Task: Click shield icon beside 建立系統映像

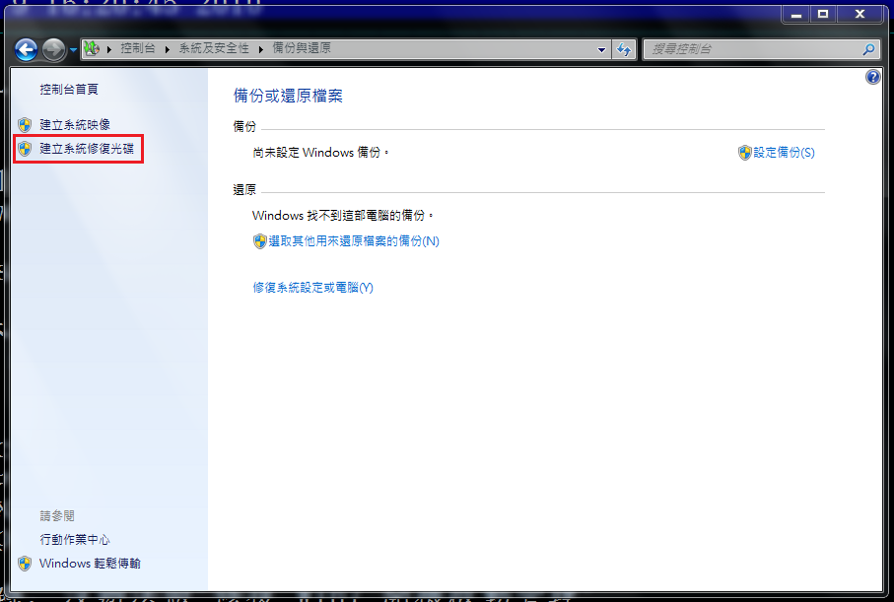Action: coord(25,124)
